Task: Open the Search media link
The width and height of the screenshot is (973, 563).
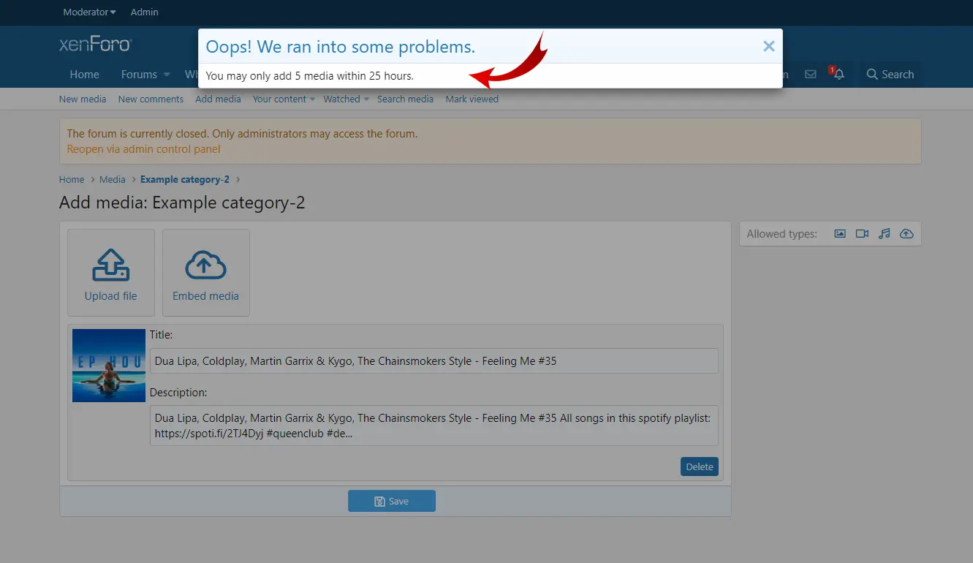Action: click(x=405, y=99)
